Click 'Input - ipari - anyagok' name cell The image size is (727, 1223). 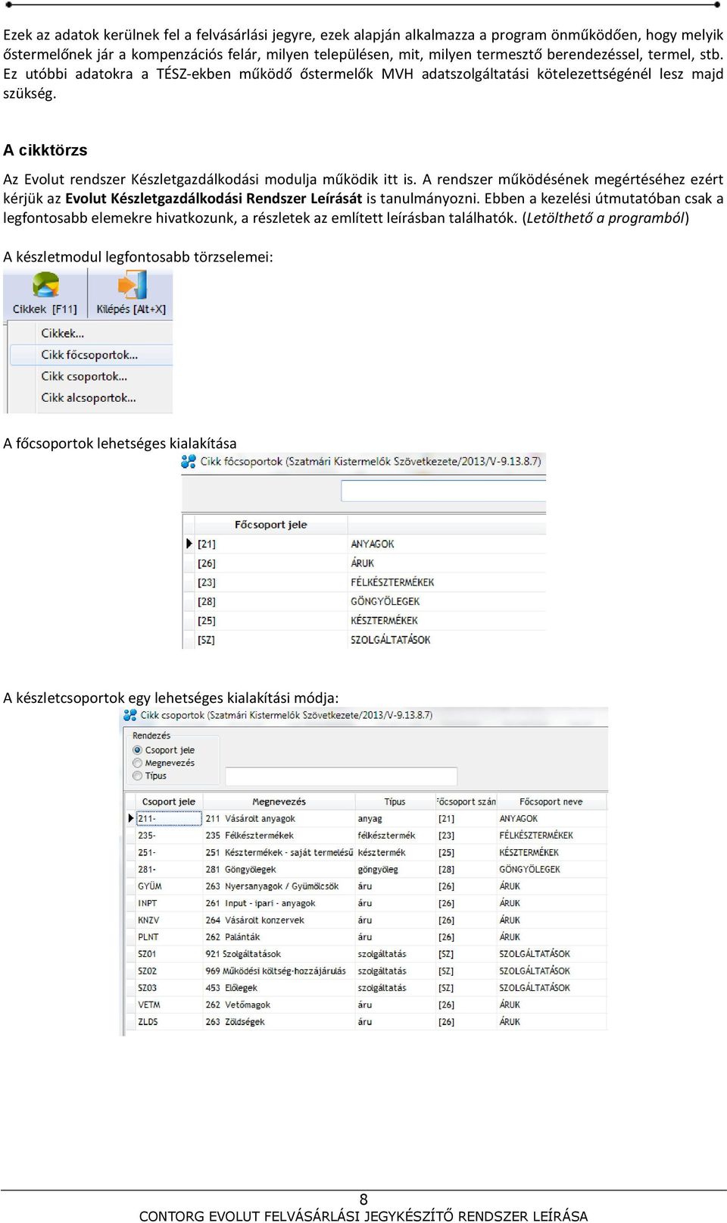[279, 903]
